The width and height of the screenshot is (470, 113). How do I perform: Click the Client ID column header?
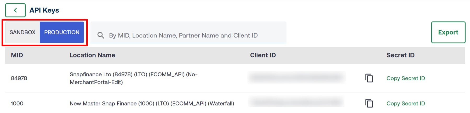click(263, 55)
